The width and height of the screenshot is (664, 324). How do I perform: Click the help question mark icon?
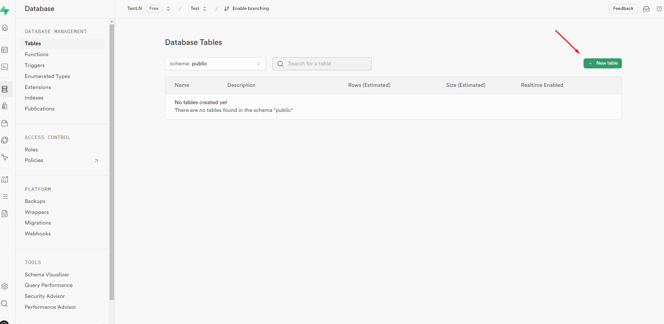click(x=659, y=9)
